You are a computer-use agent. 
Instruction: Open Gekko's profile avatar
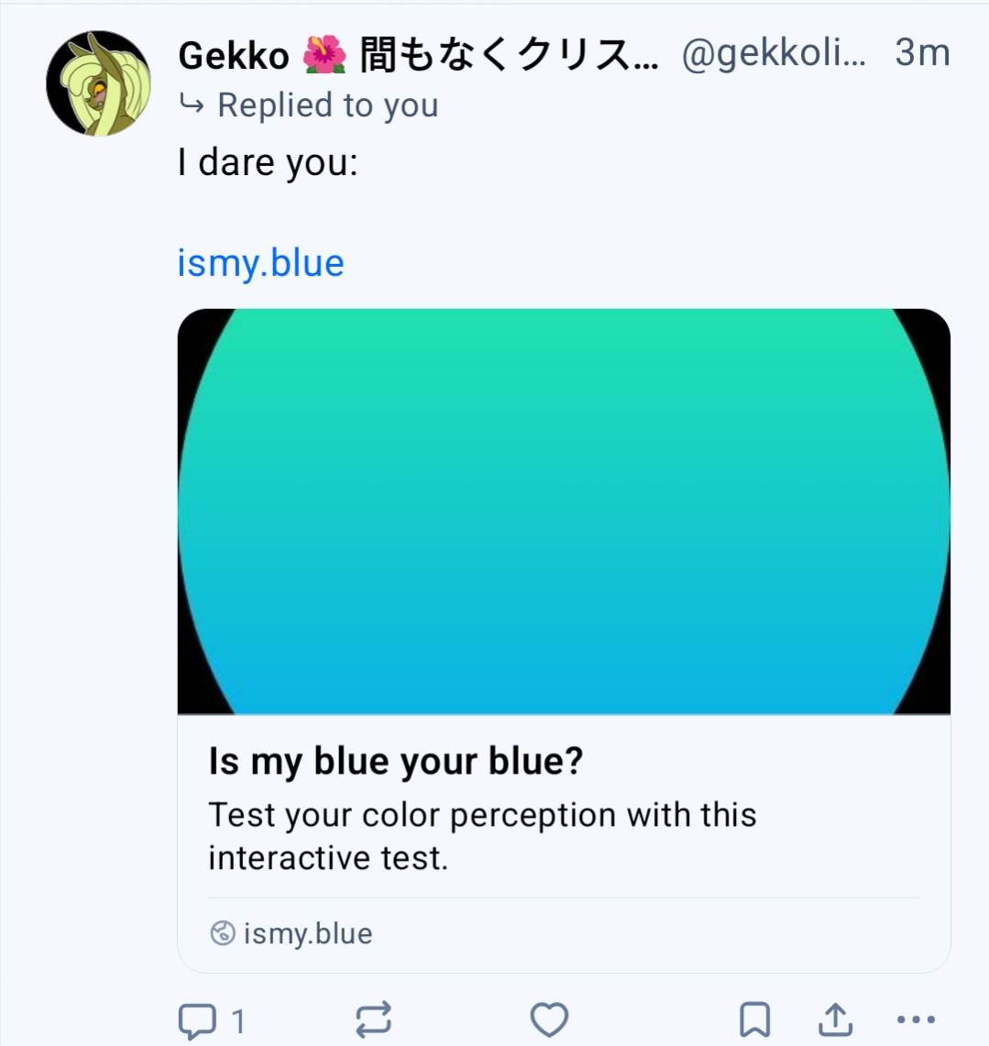[98, 83]
